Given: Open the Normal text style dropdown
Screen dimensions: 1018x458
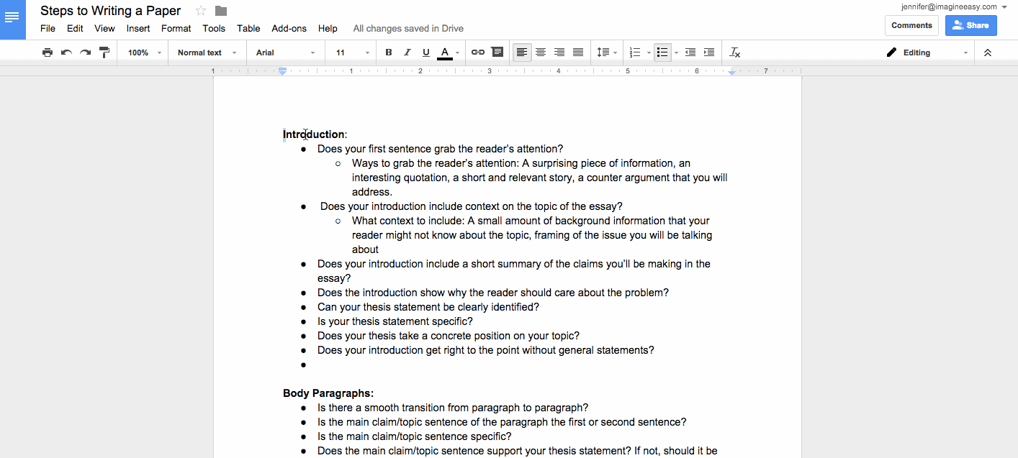Looking at the screenshot, I should (x=207, y=52).
